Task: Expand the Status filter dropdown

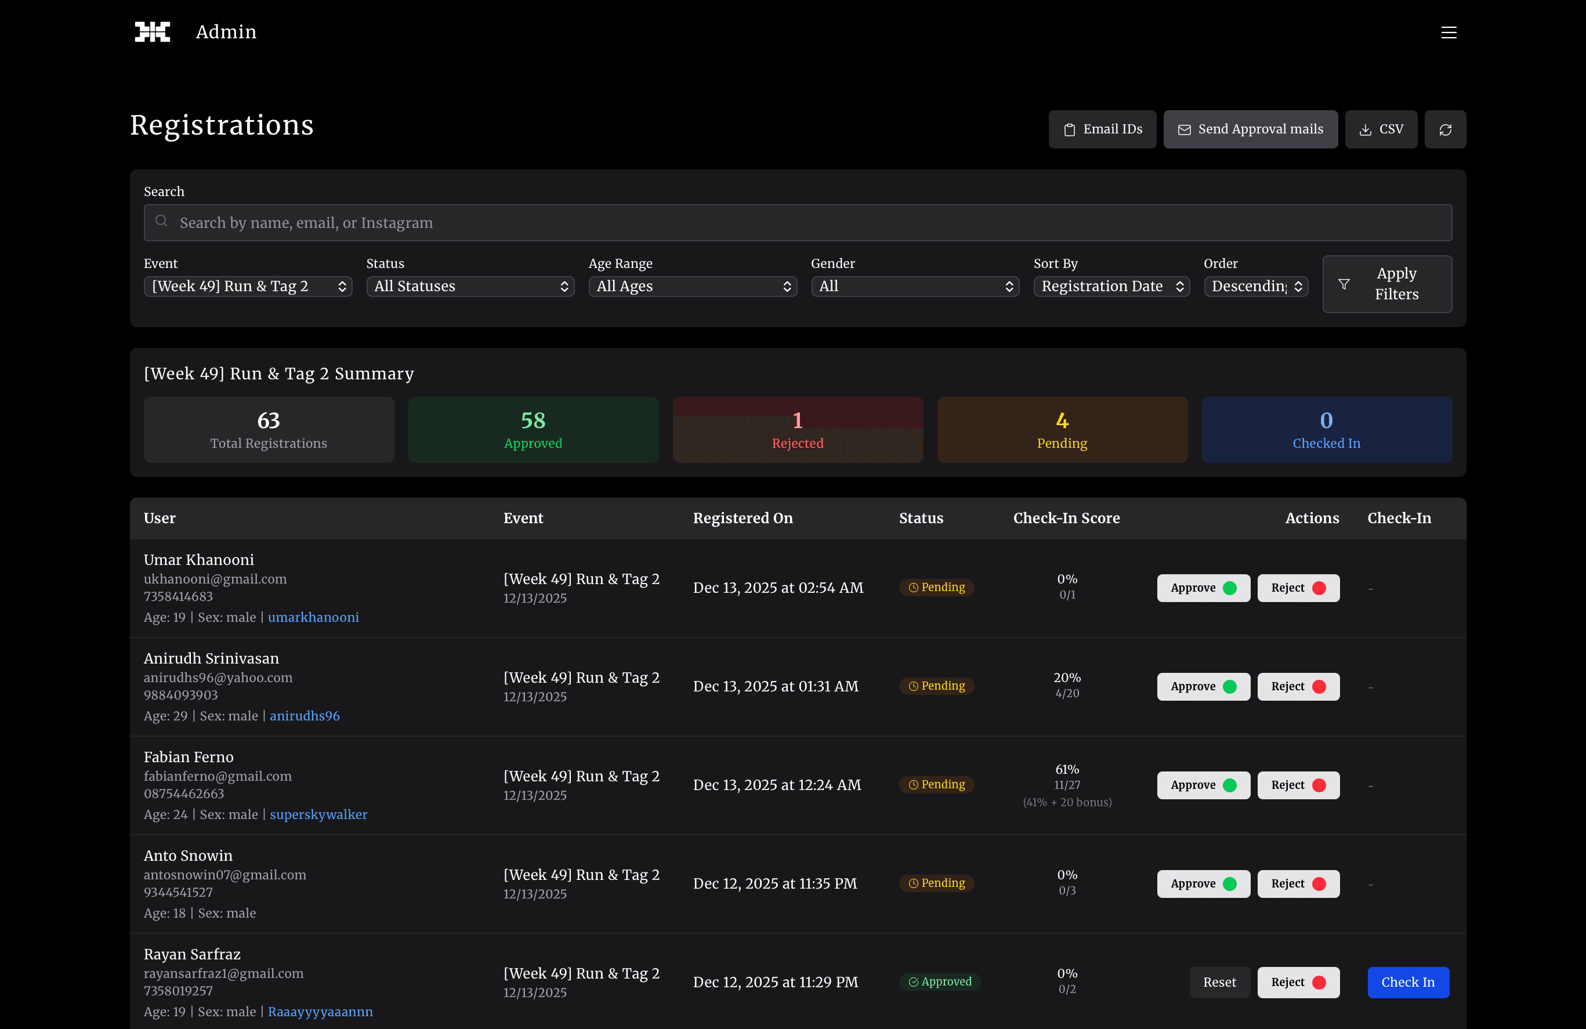Action: point(470,287)
